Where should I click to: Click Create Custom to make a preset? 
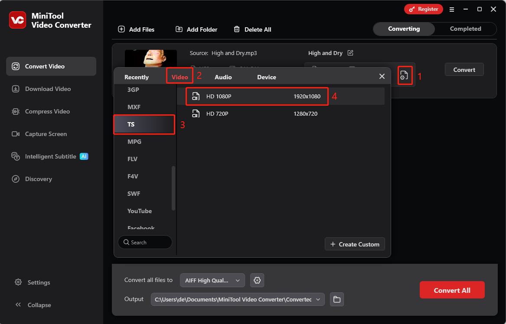[x=355, y=244]
